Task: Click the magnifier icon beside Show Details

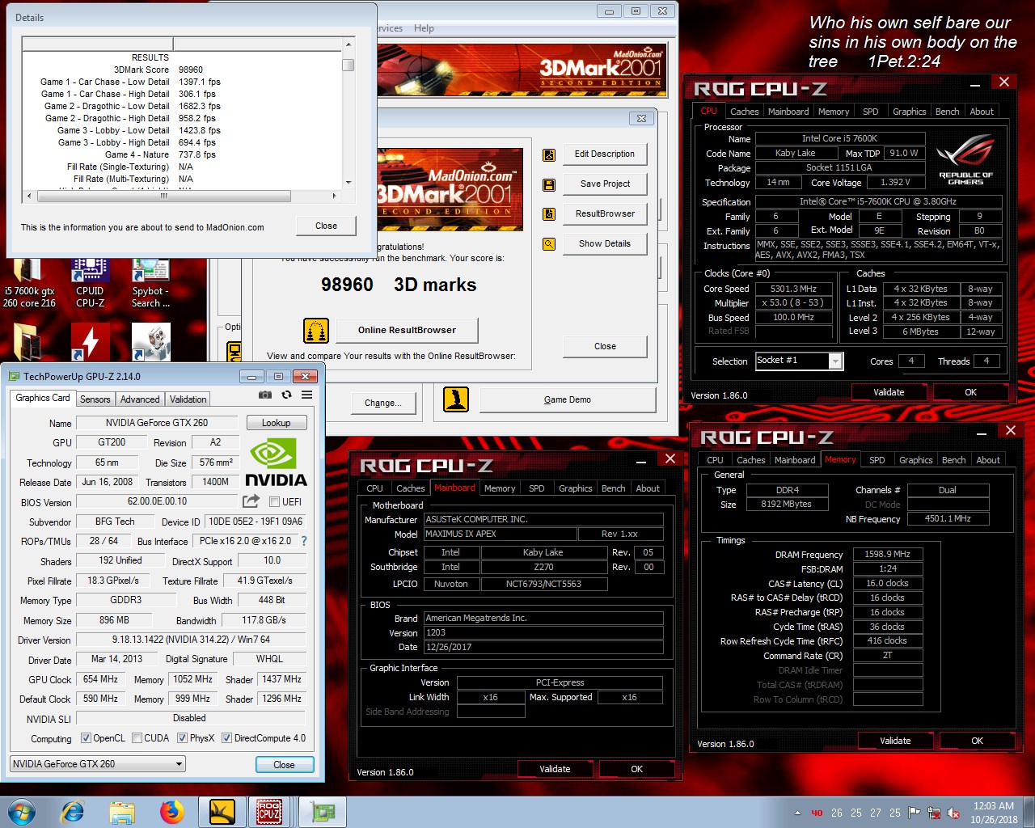Action: coord(549,244)
